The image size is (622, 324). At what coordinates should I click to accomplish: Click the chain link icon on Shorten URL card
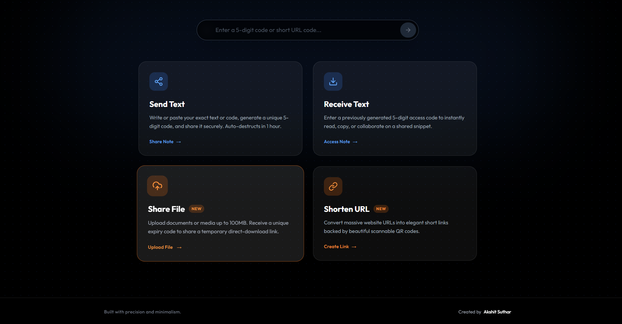point(333,186)
